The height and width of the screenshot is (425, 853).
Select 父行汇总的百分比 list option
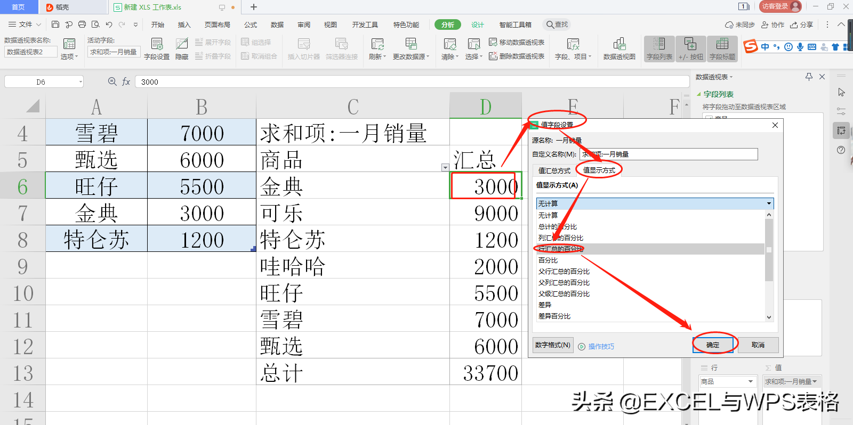pos(650,271)
